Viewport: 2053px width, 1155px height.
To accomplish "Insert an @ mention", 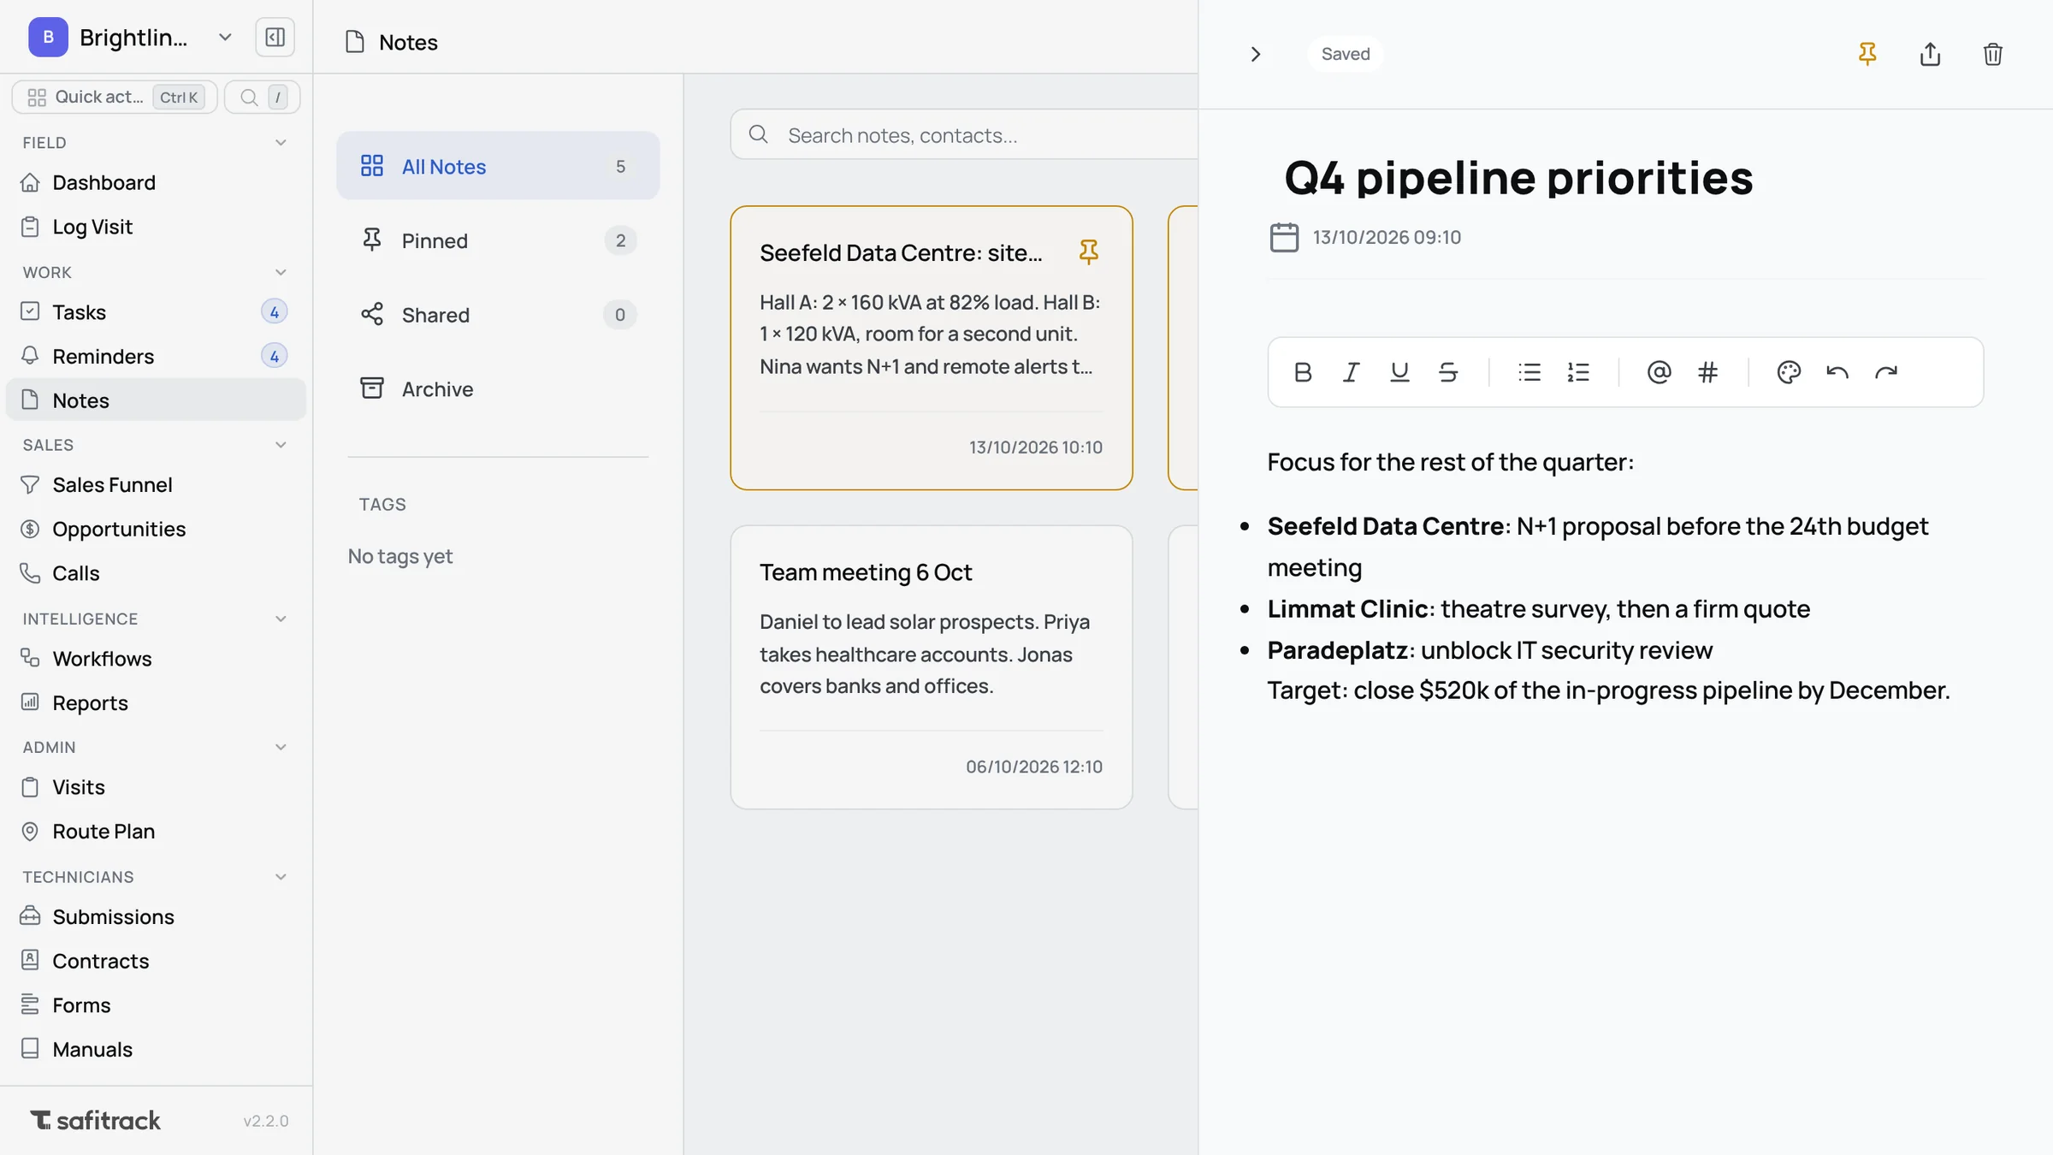I will point(1659,372).
